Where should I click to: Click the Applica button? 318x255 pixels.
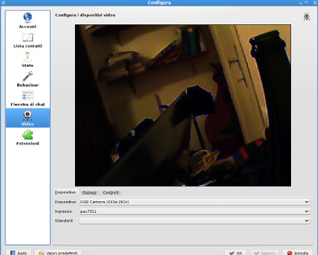(x=265, y=253)
